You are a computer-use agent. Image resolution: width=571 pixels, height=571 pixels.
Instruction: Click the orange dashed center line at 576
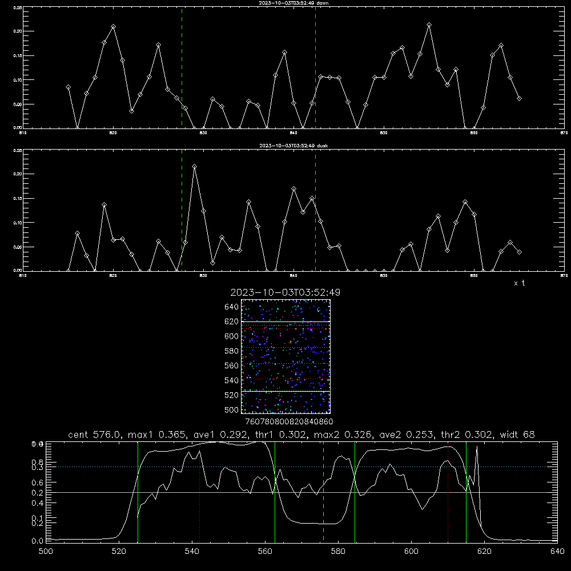[x=323, y=492]
